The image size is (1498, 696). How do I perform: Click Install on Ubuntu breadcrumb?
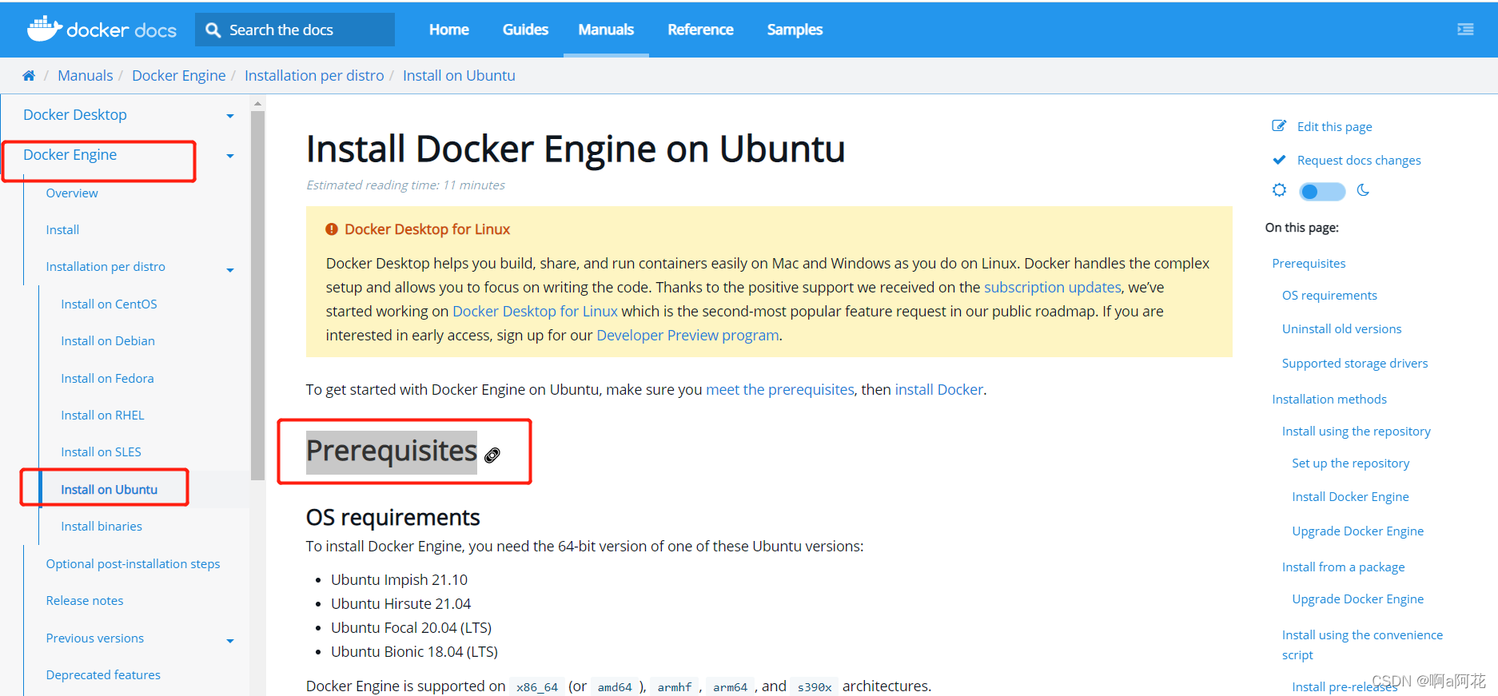pos(459,76)
